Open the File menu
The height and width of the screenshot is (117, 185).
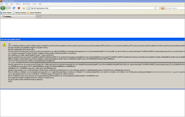click(x=2, y=4)
